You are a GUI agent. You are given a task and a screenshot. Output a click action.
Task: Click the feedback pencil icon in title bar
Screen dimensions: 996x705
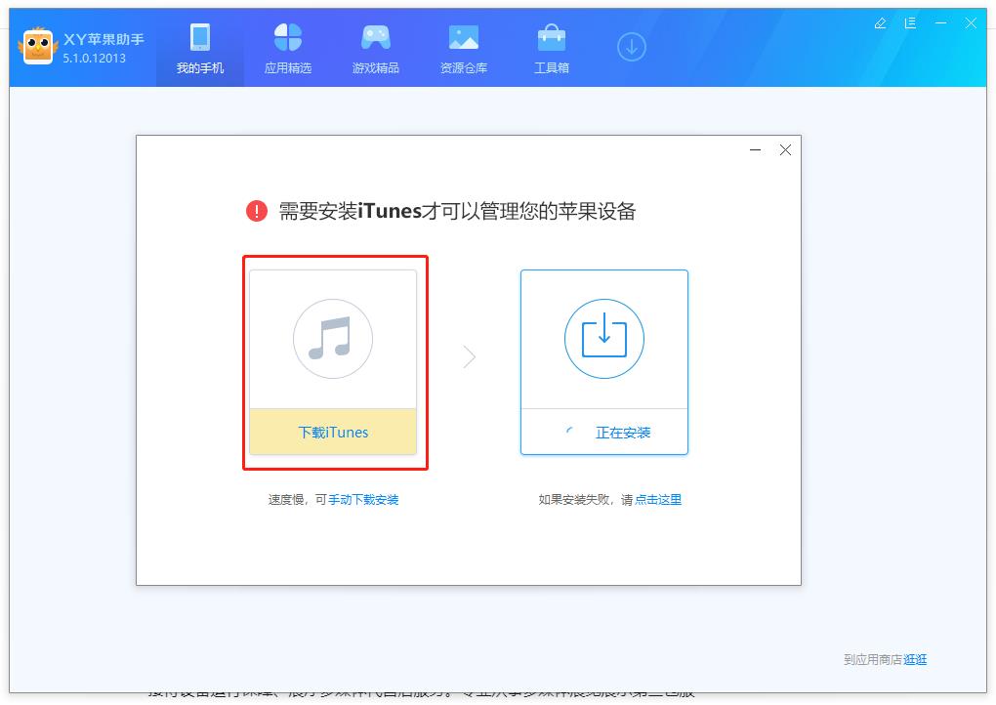tap(881, 23)
